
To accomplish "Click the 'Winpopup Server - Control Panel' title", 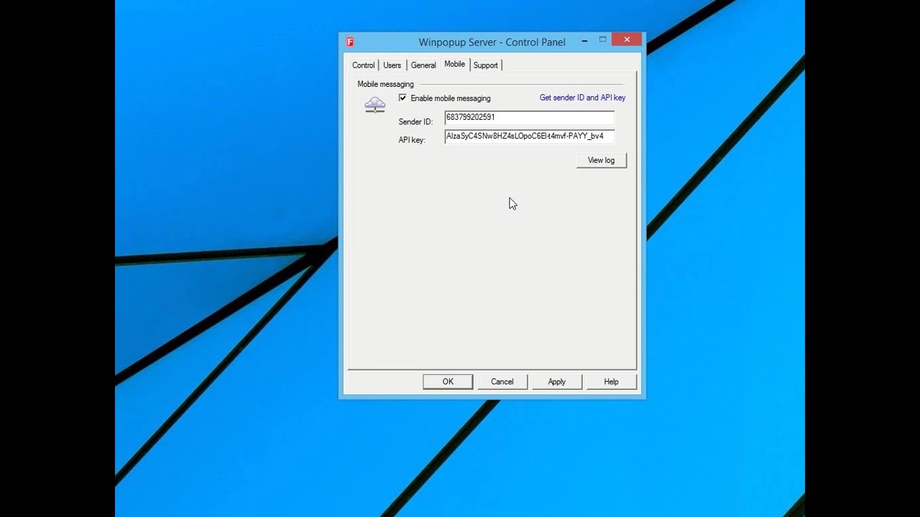I will click(492, 42).
